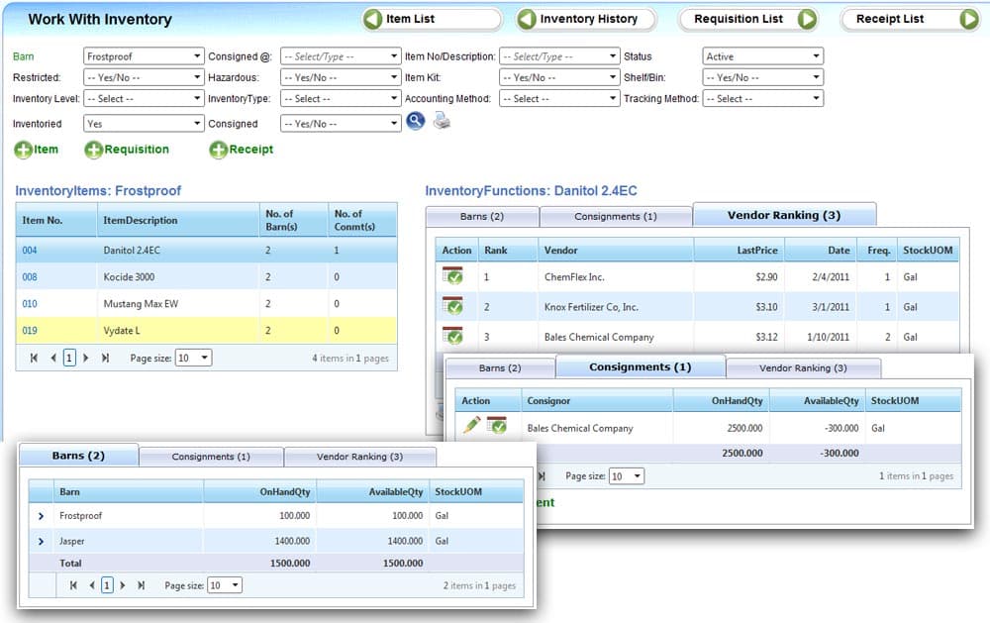Go to next page in Barns grid pager
This screenshot has width=990, height=623.
tap(123, 585)
